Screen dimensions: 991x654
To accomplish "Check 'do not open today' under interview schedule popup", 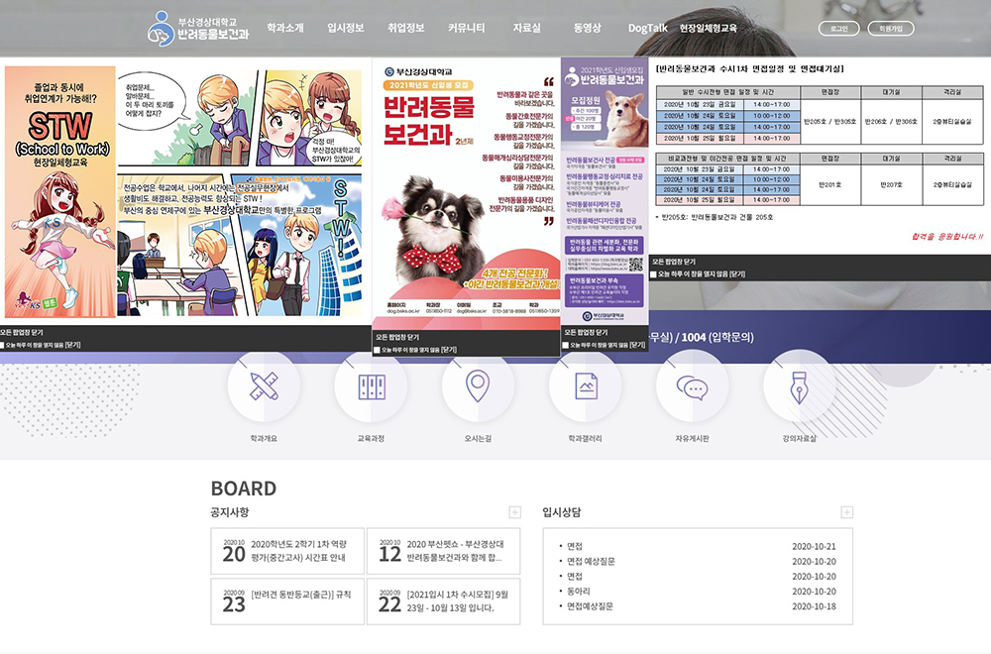I will pos(653,274).
